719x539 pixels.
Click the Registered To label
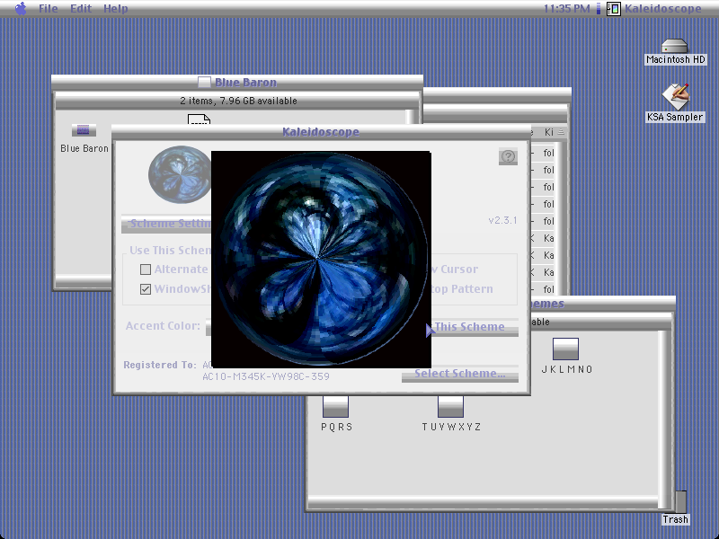[x=160, y=365]
